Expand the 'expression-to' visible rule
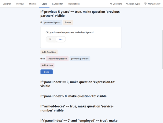The width and height of the screenshot is (163, 123). point(78,84)
